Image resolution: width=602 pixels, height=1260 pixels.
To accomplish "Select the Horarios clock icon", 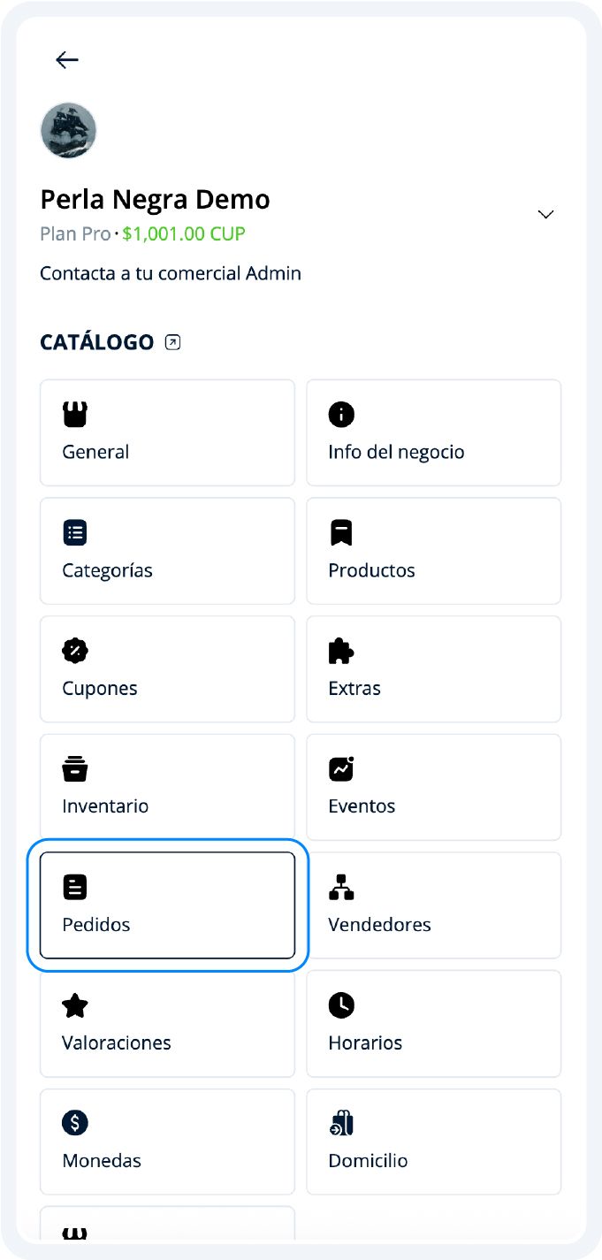I will (341, 1004).
